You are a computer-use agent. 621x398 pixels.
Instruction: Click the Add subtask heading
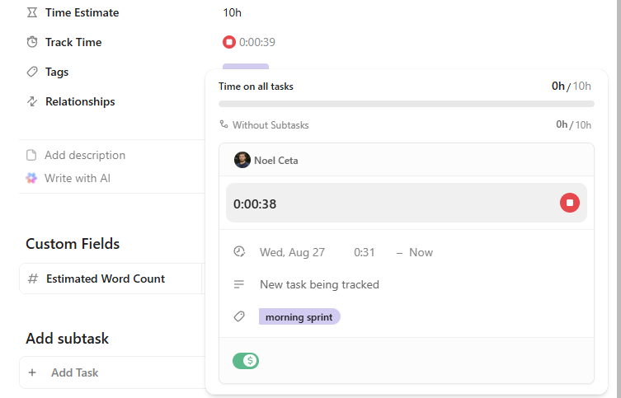click(x=68, y=339)
